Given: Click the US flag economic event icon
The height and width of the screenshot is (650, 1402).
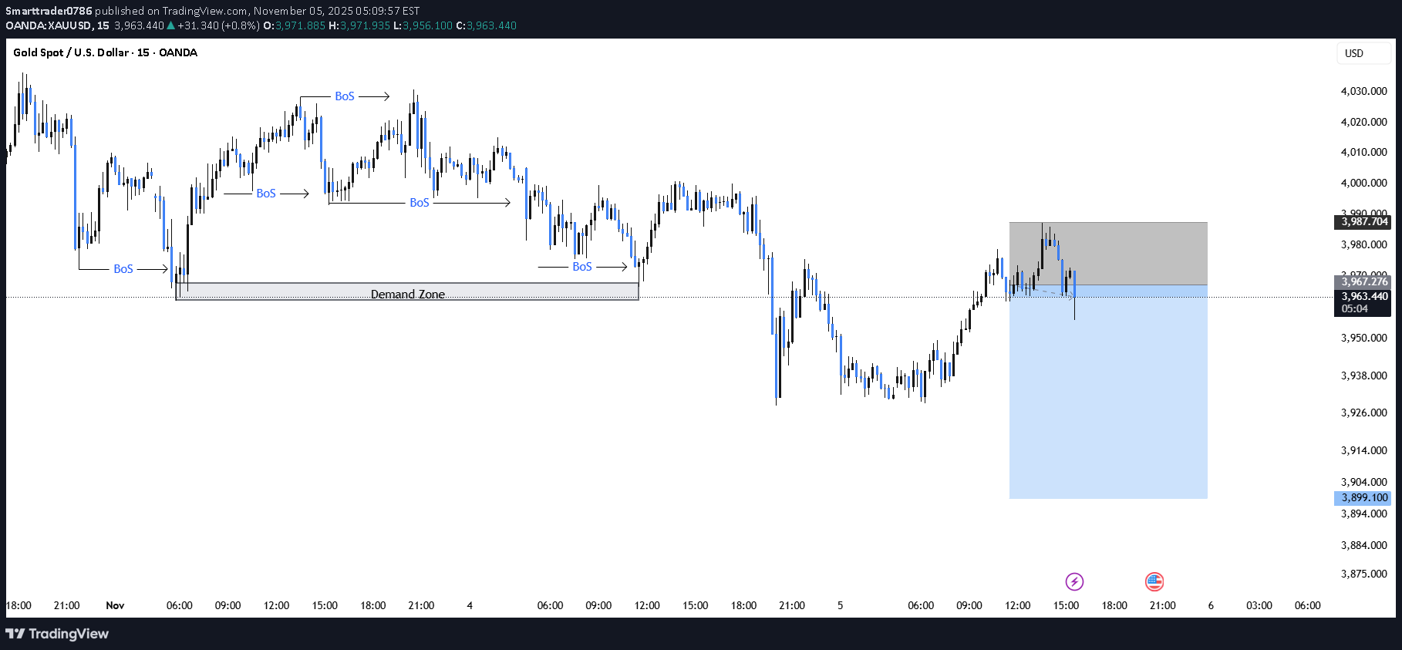Looking at the screenshot, I should tap(1154, 581).
